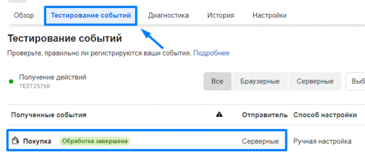Click the warning triangle column icon
Viewport: 365px width, 153px height.
(x=219, y=114)
